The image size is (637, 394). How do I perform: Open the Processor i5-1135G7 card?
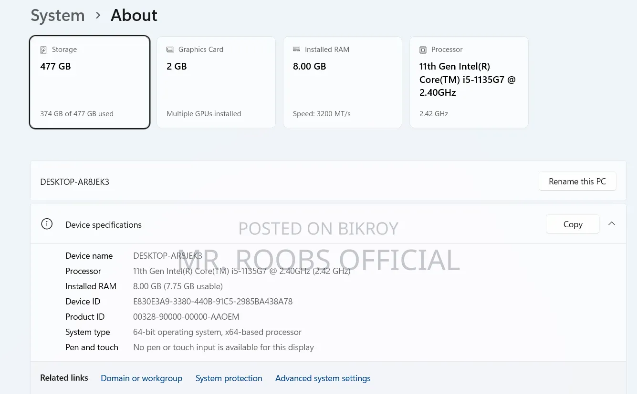coord(469,82)
